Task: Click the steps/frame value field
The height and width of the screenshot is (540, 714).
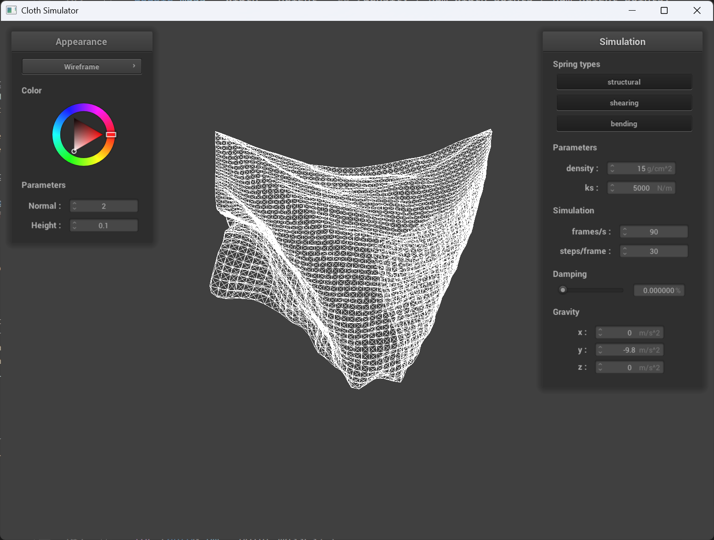Action: coord(654,251)
